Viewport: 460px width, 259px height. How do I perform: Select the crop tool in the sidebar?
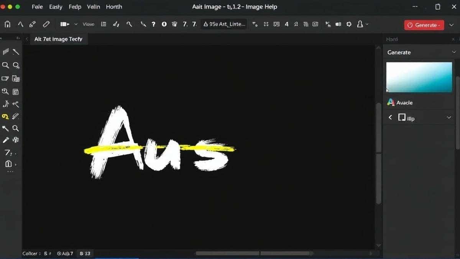coord(5,78)
